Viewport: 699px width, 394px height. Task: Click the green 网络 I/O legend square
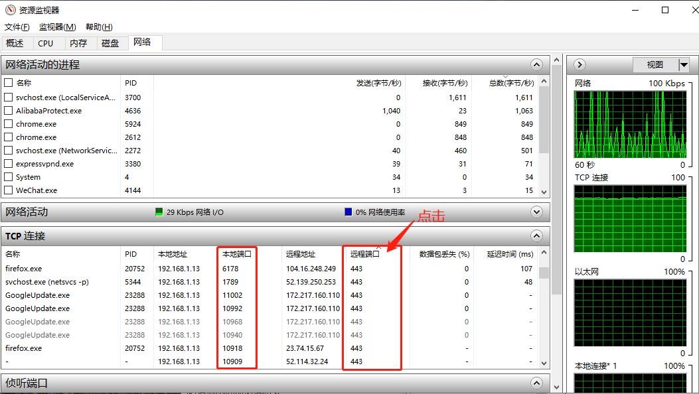pyautogui.click(x=159, y=212)
